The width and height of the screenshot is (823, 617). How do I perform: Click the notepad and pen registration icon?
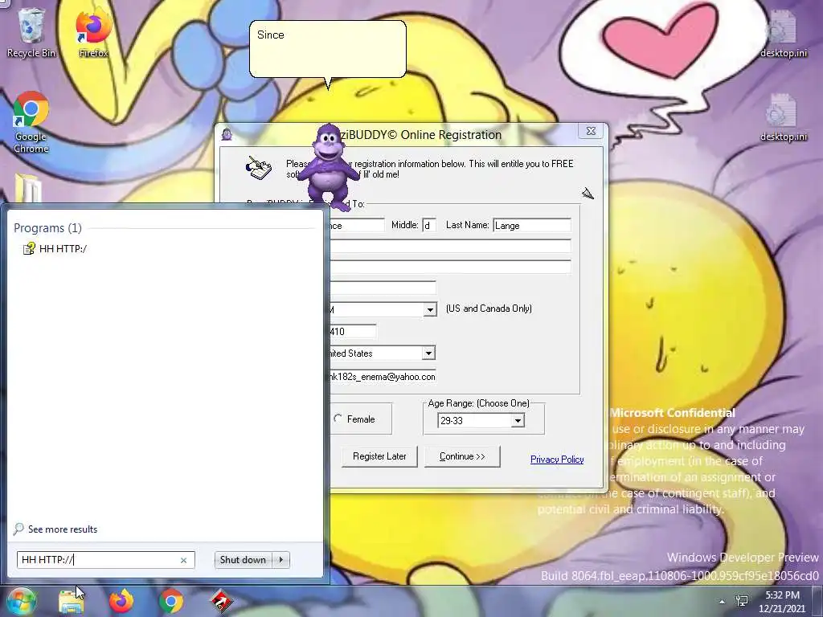point(259,167)
